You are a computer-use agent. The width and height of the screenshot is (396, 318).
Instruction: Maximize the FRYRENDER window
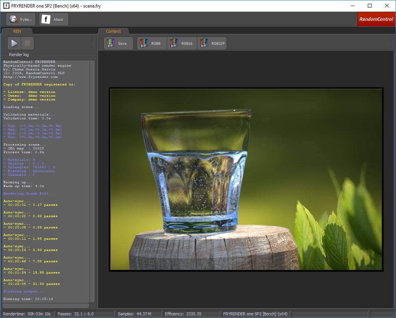(x=370, y=6)
